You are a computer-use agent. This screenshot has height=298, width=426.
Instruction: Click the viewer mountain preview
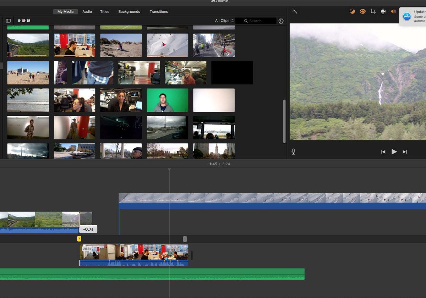(x=358, y=82)
